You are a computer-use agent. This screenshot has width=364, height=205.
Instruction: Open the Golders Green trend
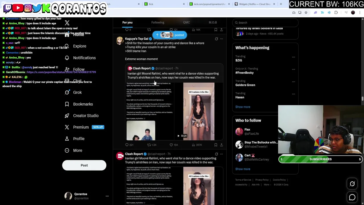pyautogui.click(x=245, y=85)
